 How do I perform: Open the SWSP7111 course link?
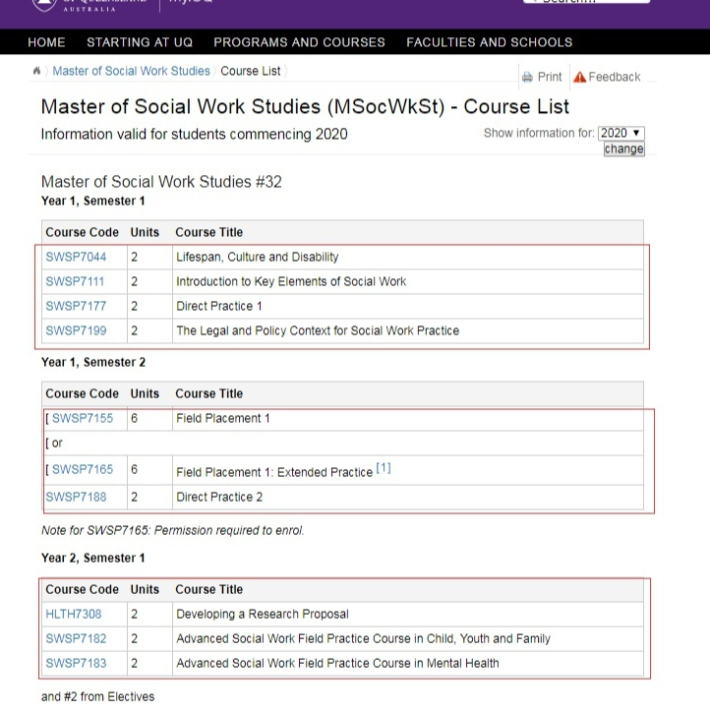pos(76,281)
